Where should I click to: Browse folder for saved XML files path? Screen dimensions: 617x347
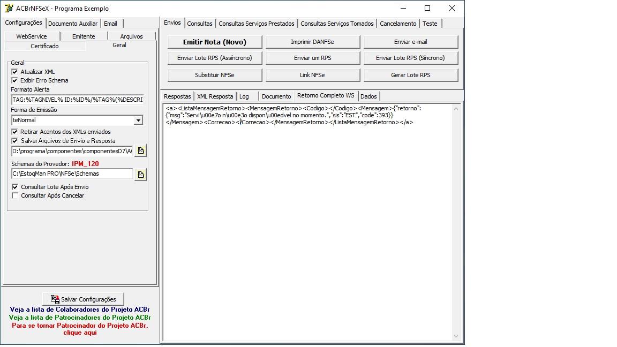pos(140,150)
